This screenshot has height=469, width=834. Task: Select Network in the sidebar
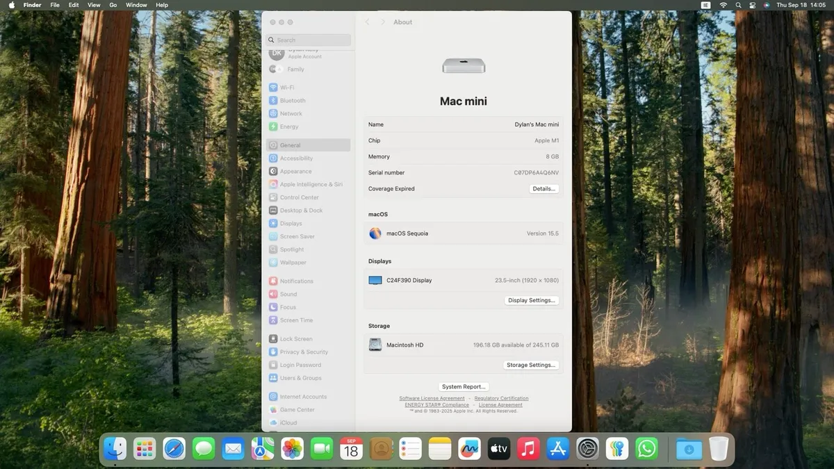point(308,114)
